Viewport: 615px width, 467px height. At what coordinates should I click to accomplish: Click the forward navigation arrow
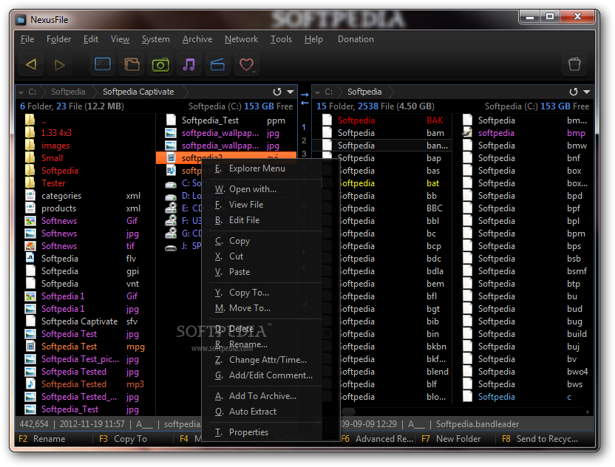[59, 64]
